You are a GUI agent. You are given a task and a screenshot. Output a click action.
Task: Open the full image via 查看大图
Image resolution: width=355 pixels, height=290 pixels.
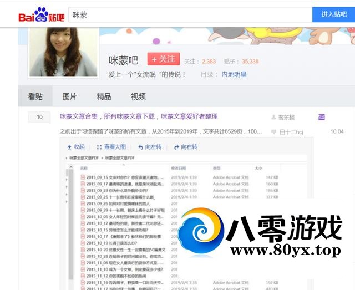pos(111,147)
